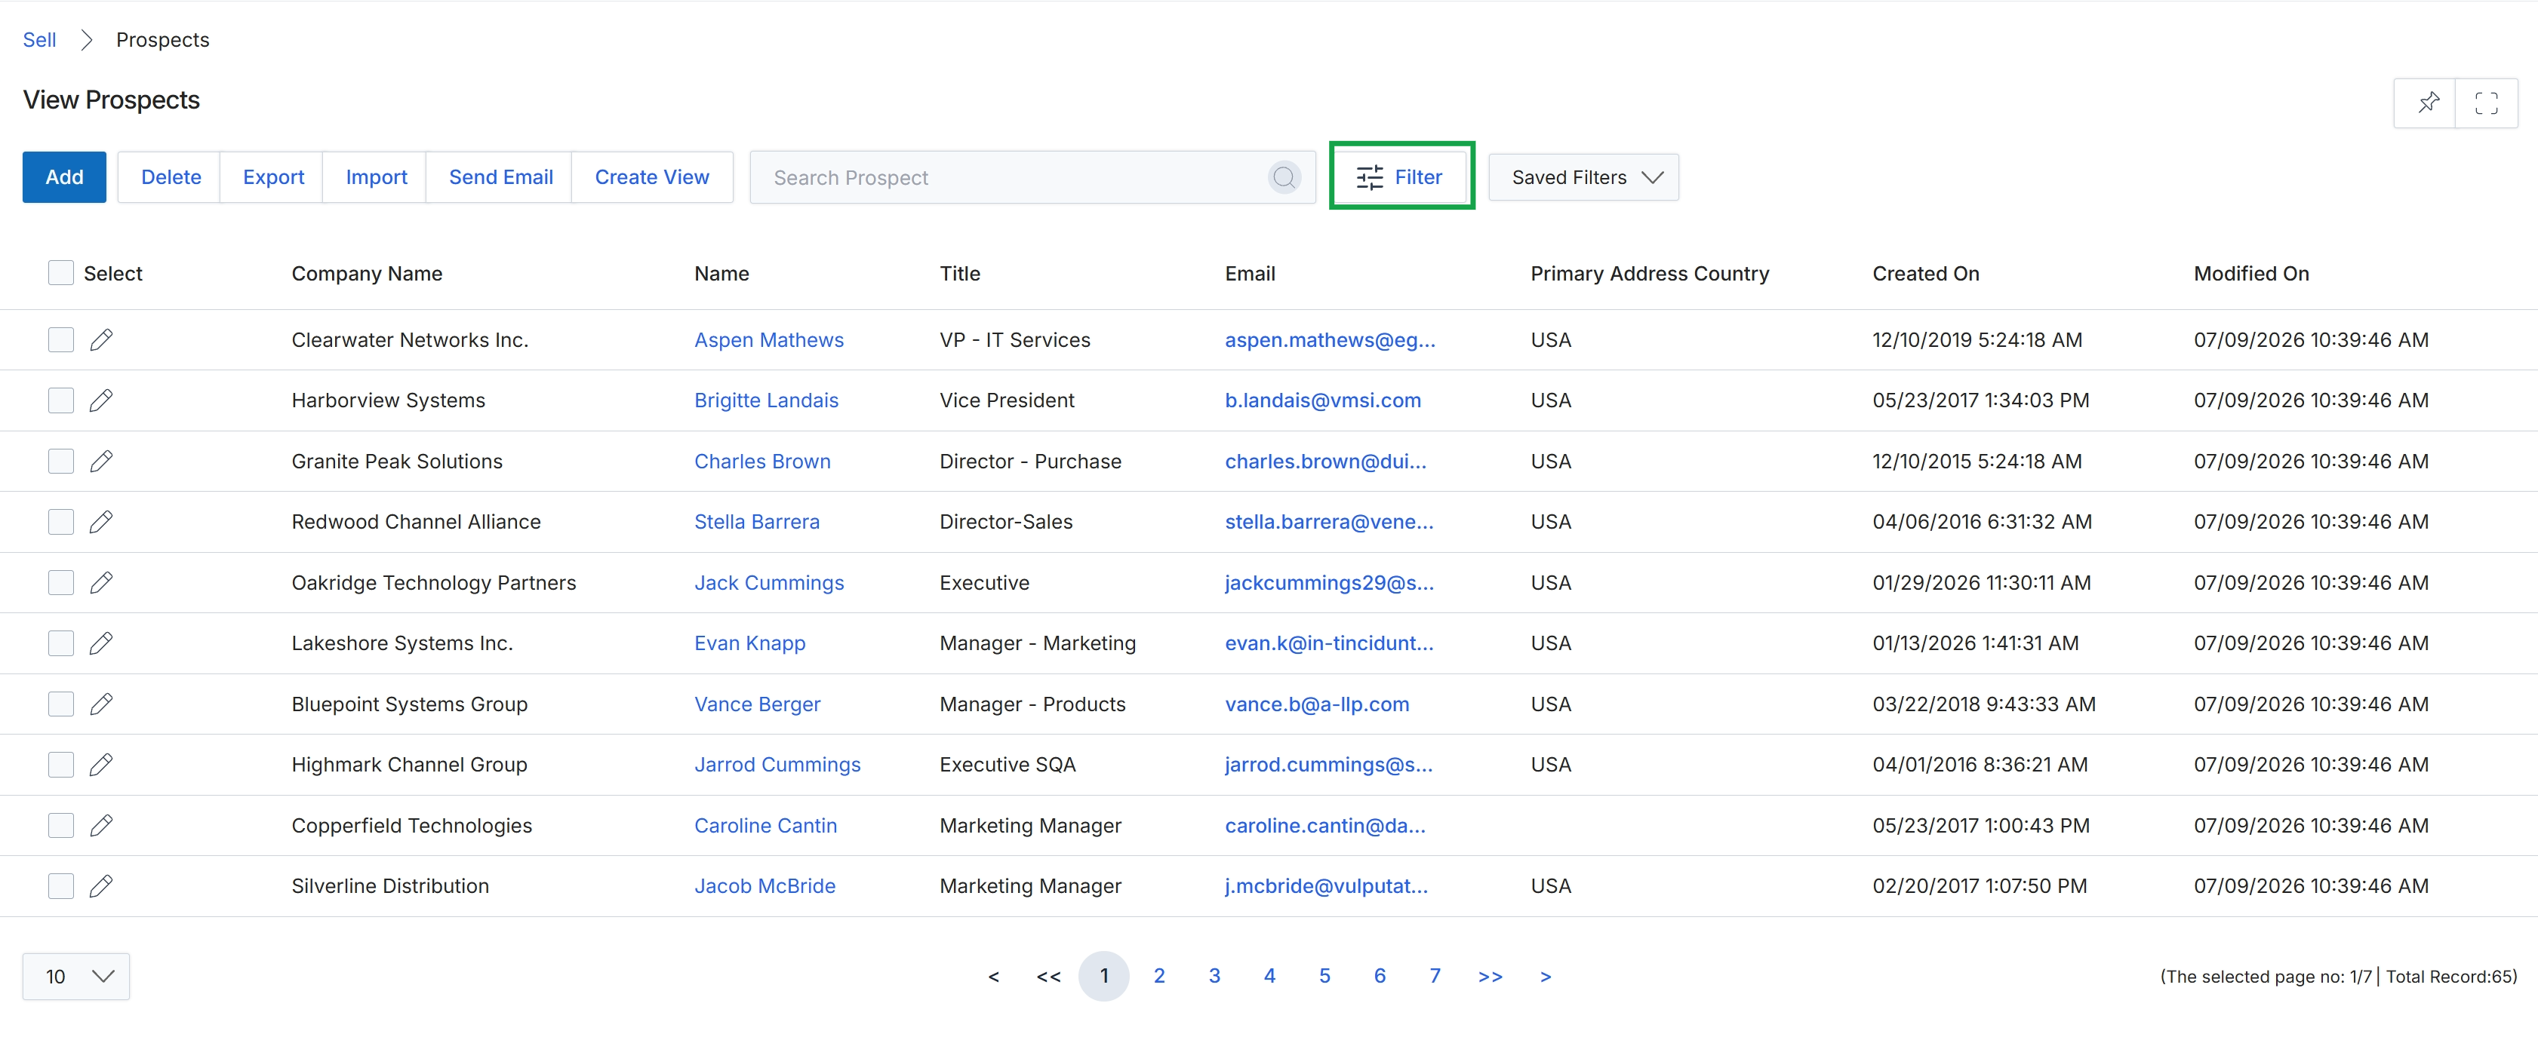
Task: Go to page 4
Action: pos(1269,976)
